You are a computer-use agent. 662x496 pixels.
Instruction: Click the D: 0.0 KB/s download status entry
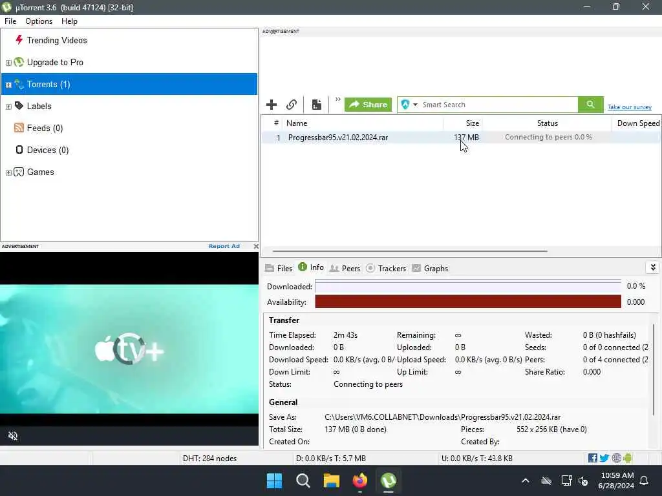coord(330,459)
